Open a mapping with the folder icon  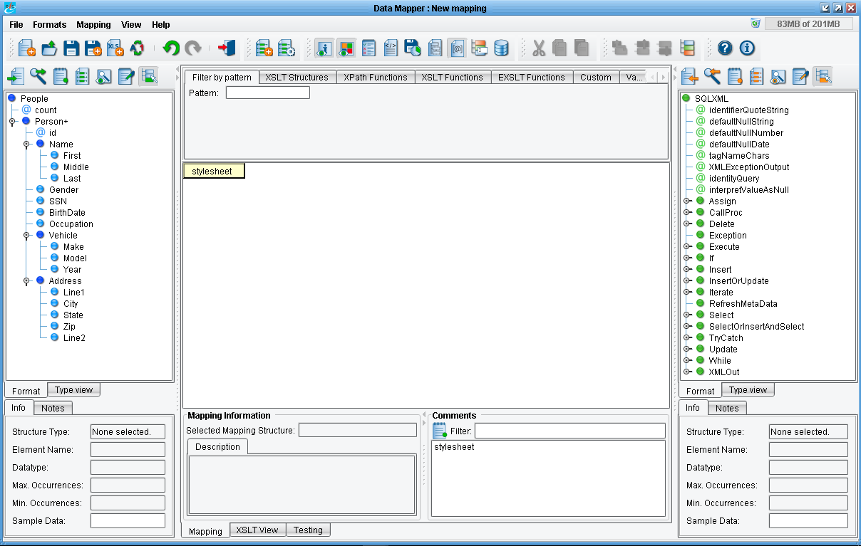49,48
